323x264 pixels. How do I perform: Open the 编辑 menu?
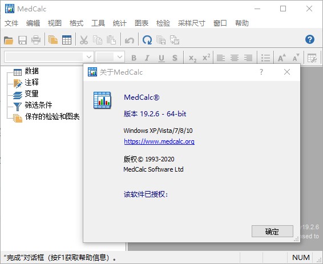point(33,23)
